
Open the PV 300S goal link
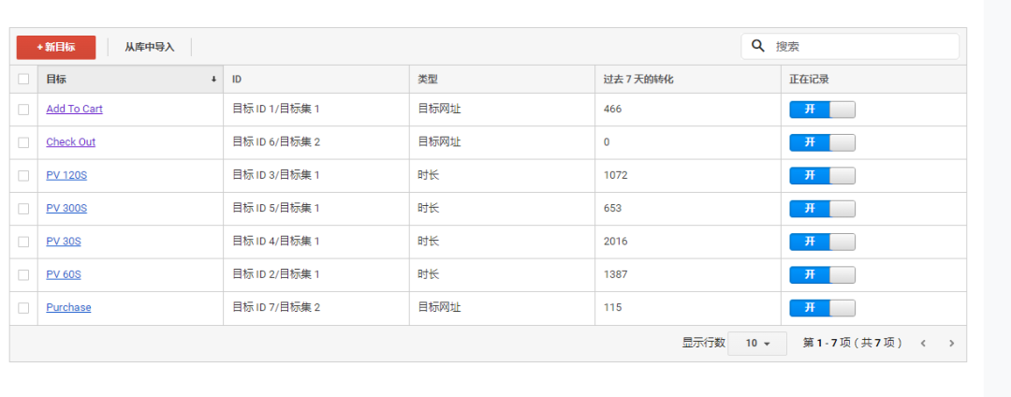click(x=66, y=209)
